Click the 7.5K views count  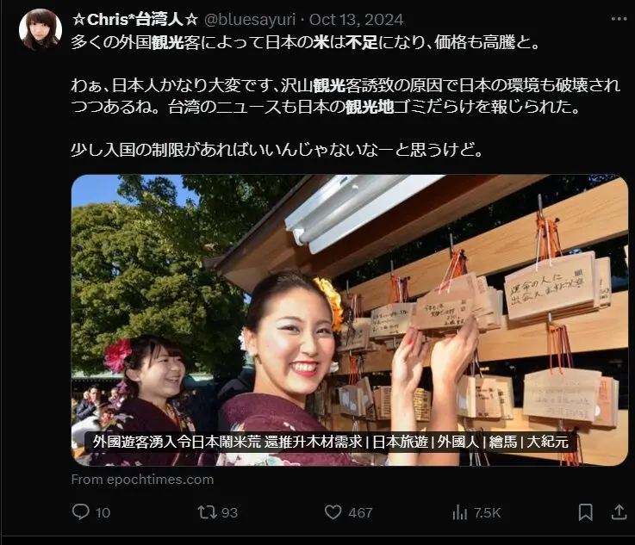pos(487,512)
